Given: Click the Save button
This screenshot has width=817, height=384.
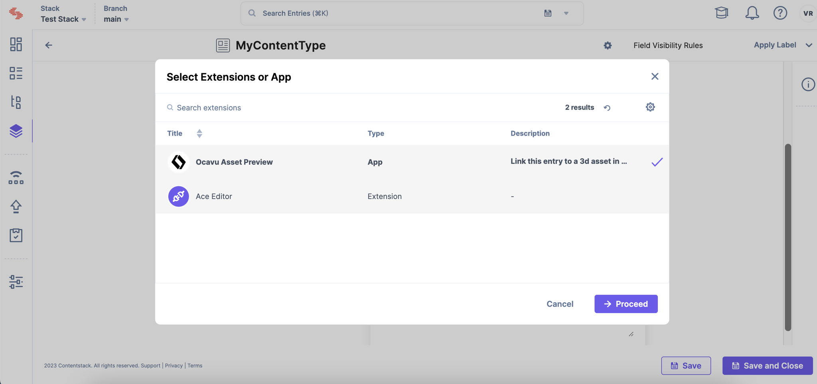Looking at the screenshot, I should click(x=686, y=366).
